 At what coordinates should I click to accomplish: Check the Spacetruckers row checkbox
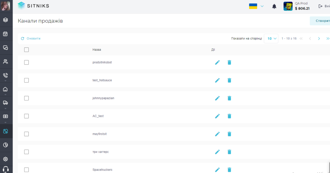coord(26,170)
